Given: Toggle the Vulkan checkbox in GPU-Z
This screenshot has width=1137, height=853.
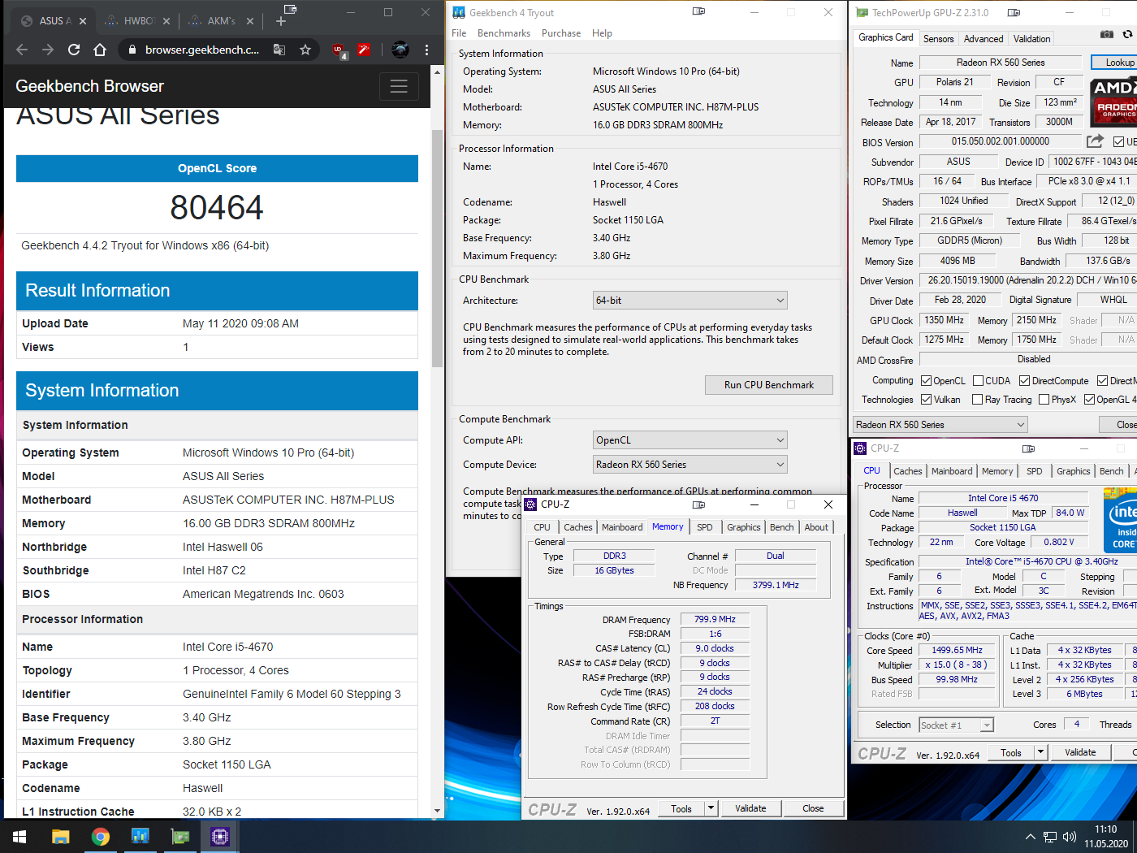Looking at the screenshot, I should point(926,400).
